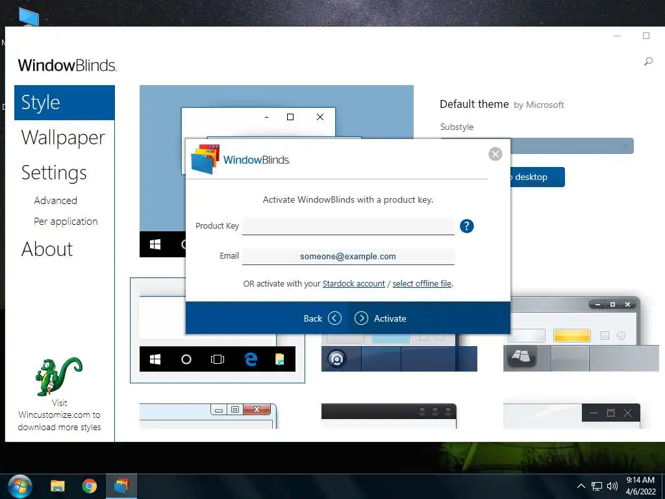This screenshot has width=665, height=499.
Task: Select the gray metallic style thumbnail
Action: click(x=581, y=335)
